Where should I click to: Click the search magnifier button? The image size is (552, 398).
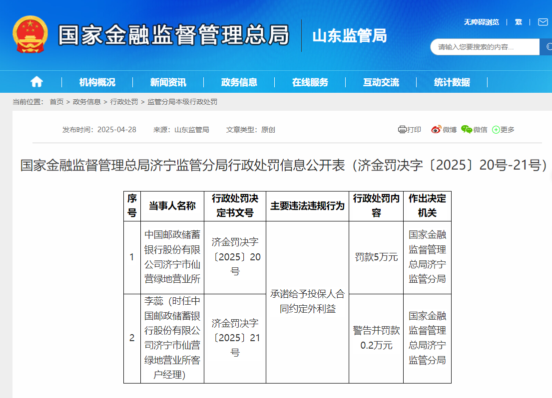pyautogui.click(x=547, y=47)
